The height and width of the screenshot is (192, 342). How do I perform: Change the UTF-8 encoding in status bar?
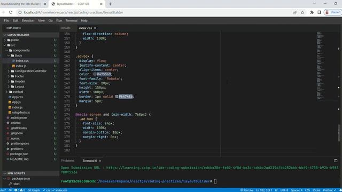click(284, 190)
